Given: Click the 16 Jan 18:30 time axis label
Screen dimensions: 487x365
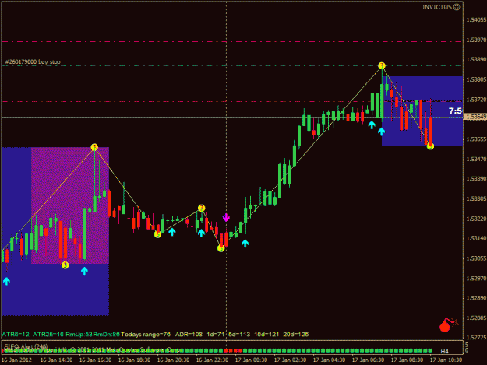Looking at the screenshot, I should click(x=134, y=360).
